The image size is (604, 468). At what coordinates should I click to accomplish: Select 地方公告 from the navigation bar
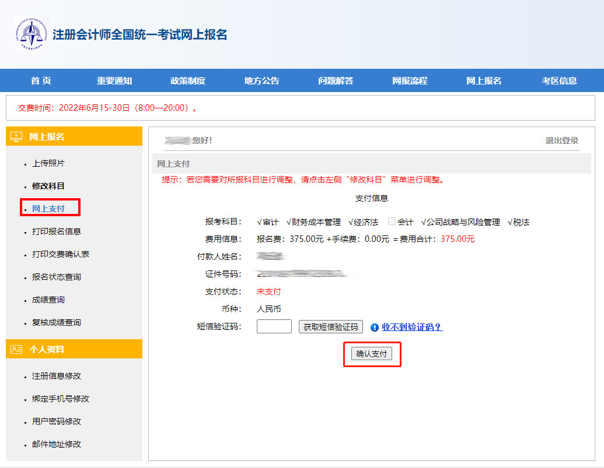point(262,81)
